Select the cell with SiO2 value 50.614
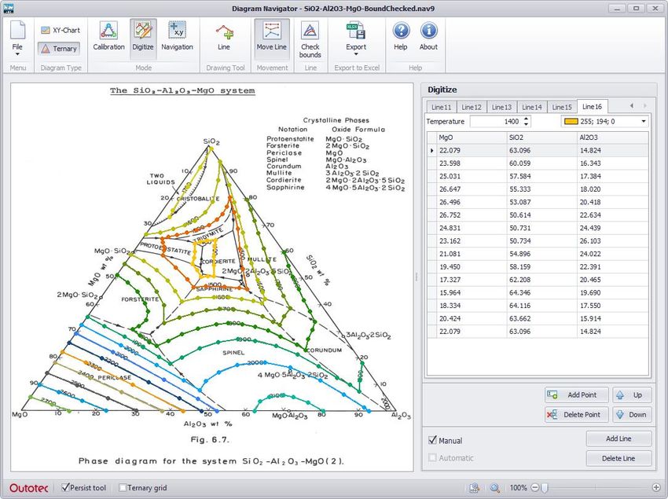 point(541,215)
